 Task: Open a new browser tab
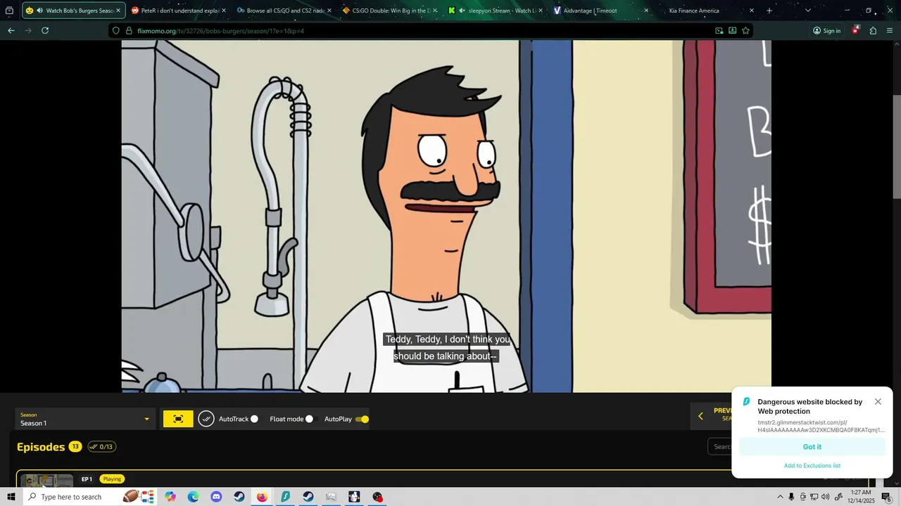769,11
